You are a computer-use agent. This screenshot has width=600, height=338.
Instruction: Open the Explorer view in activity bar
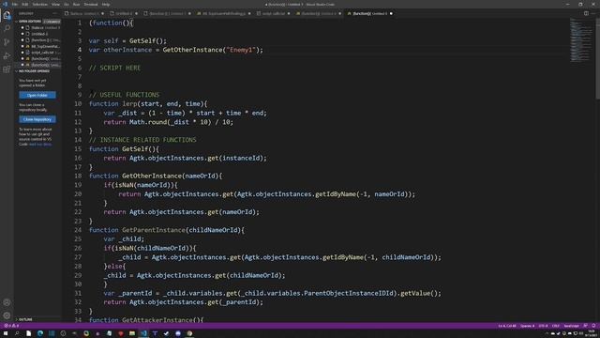click(7, 15)
